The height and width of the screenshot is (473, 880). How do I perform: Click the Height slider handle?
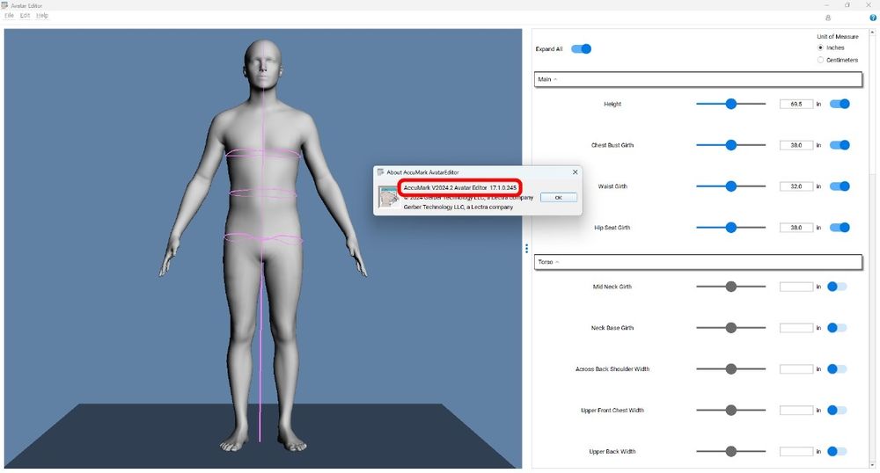point(730,104)
